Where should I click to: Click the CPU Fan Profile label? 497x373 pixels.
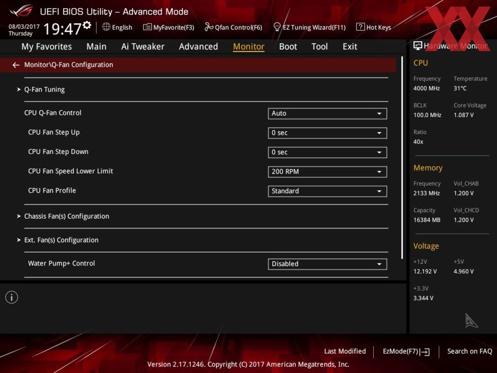point(52,190)
